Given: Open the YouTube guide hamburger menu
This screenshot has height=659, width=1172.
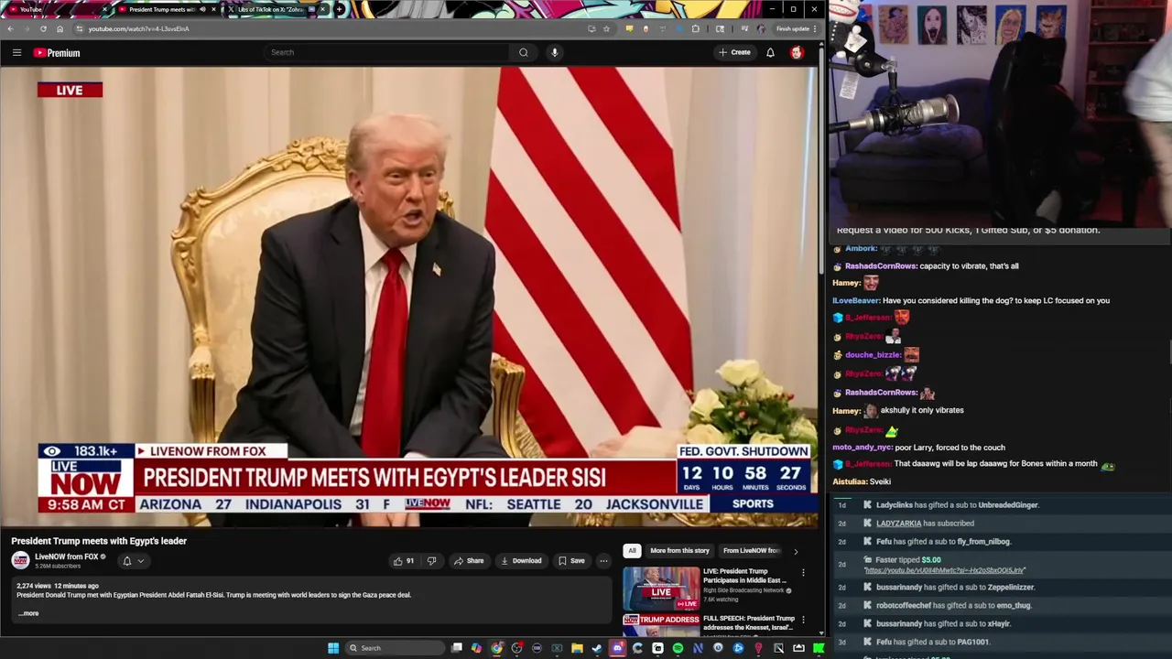Looking at the screenshot, I should [16, 52].
